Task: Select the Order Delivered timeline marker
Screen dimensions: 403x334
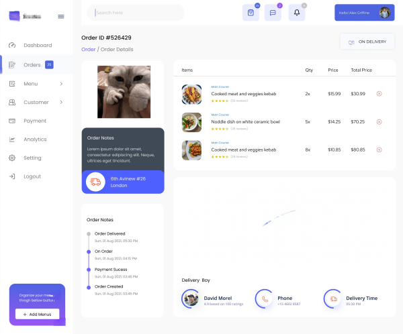Action: (x=89, y=234)
